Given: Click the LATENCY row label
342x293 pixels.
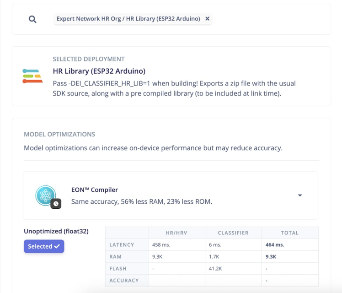Looking at the screenshot, I should tap(122, 244).
